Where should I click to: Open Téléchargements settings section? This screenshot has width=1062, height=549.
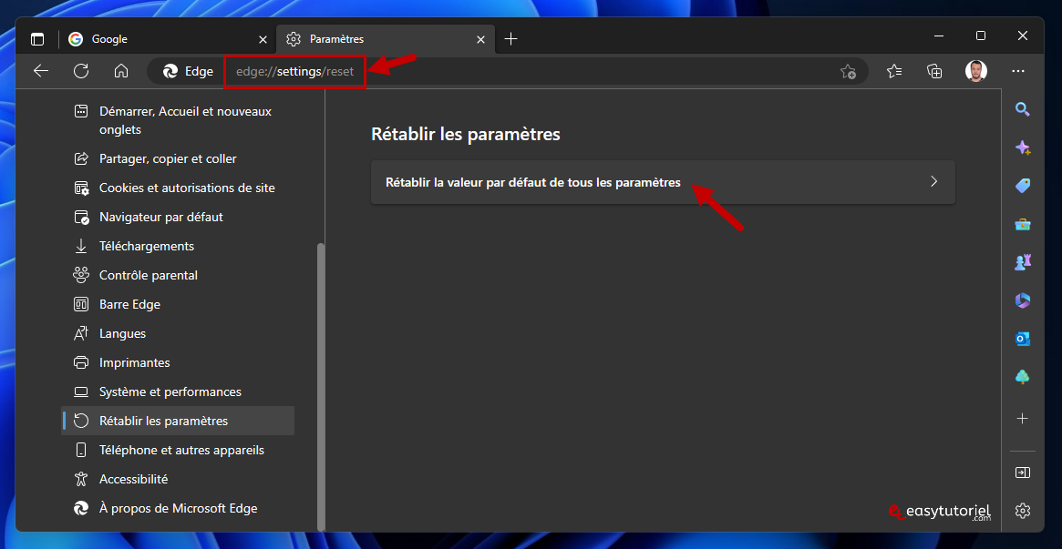click(x=146, y=246)
